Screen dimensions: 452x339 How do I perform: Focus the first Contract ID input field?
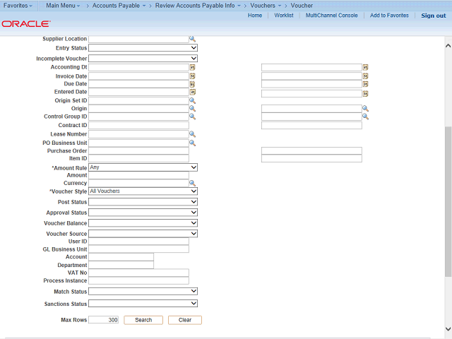coord(138,126)
